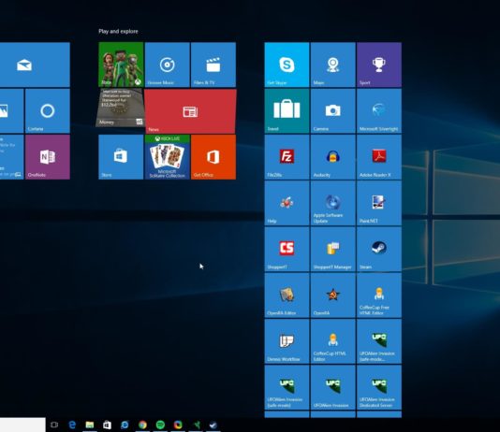Open the Shoppert Manager tile

click(x=333, y=250)
